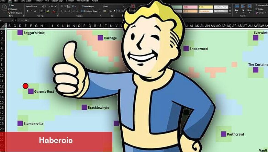Toggle center horizontal alignment
Viewport: 268px width, 152px height.
66,11
